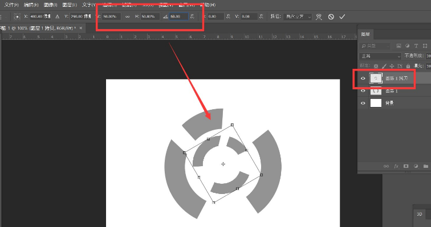Add a layer mask from panel bottom

406,166
